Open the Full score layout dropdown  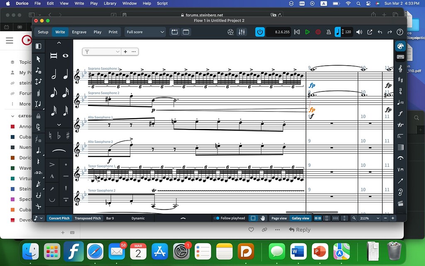point(145,32)
